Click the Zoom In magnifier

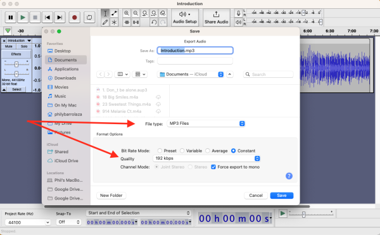(x=127, y=13)
